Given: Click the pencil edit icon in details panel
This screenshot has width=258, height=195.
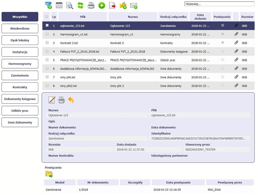Looking at the screenshot, I should (52, 100).
